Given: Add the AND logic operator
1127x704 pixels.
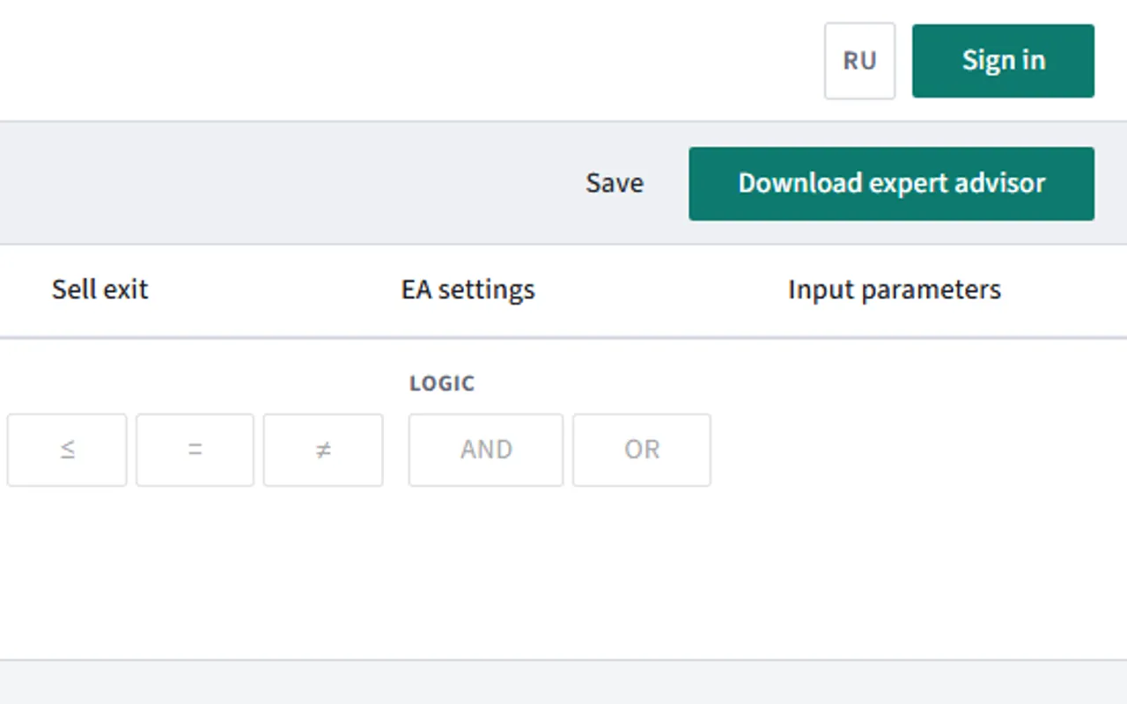Looking at the screenshot, I should coord(486,450).
